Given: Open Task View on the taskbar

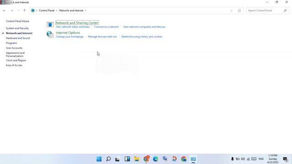Looking at the screenshot, I should [117, 159].
